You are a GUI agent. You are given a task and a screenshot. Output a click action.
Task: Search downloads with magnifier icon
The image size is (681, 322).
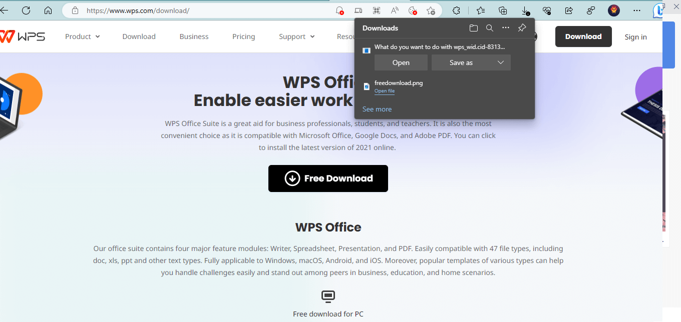pos(490,28)
